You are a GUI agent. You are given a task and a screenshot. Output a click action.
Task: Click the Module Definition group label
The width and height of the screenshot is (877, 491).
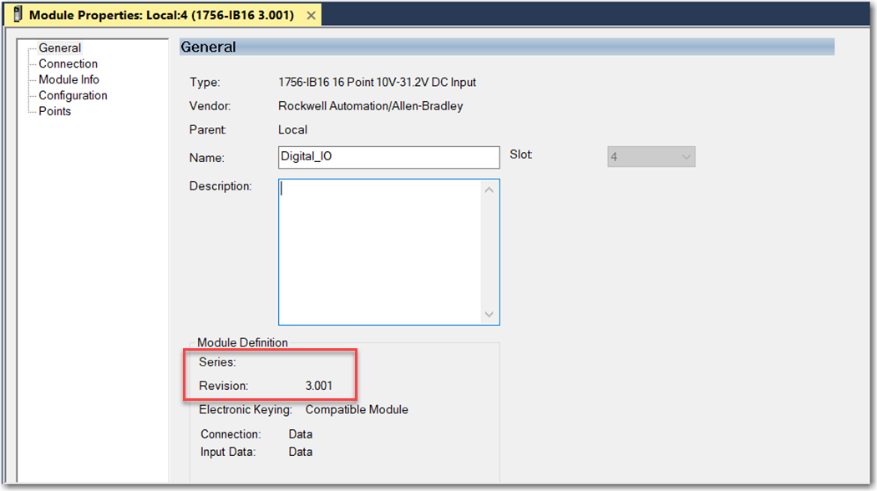[x=242, y=343]
